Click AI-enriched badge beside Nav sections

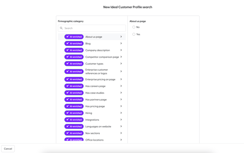click(x=74, y=133)
